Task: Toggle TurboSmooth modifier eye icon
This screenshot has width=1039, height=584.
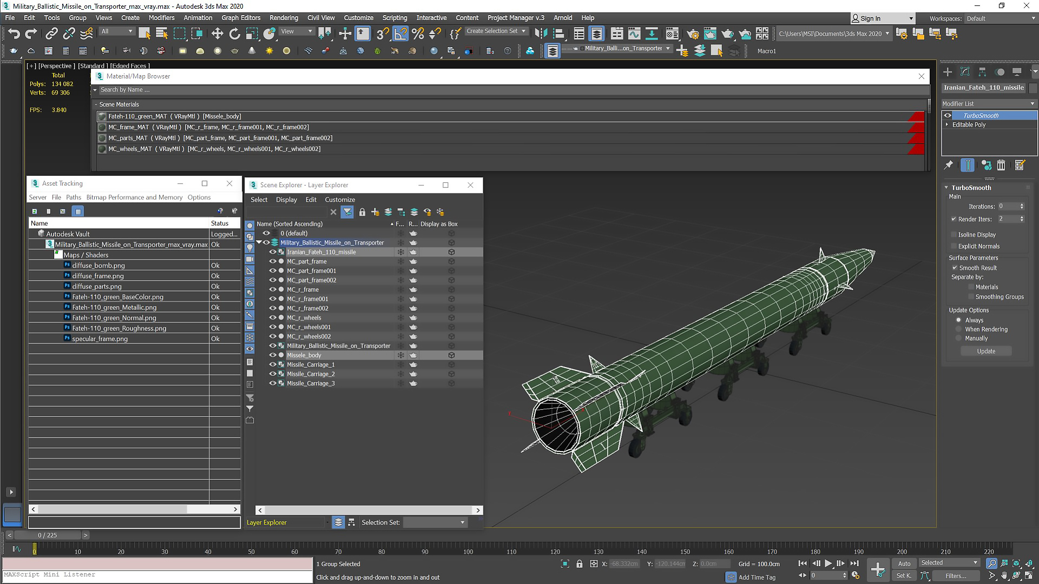Action: pyautogui.click(x=948, y=116)
